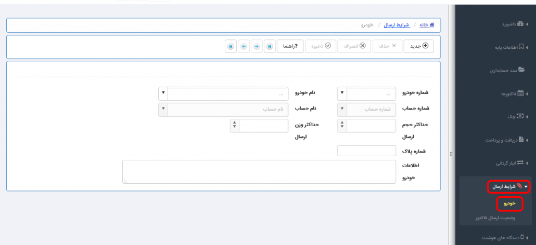This screenshot has height=245, width=536.
Task: Click inside the نام خودرو input field
Action: [228, 94]
